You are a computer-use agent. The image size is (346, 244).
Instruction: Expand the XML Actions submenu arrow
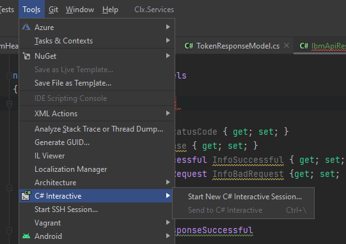tap(168, 113)
